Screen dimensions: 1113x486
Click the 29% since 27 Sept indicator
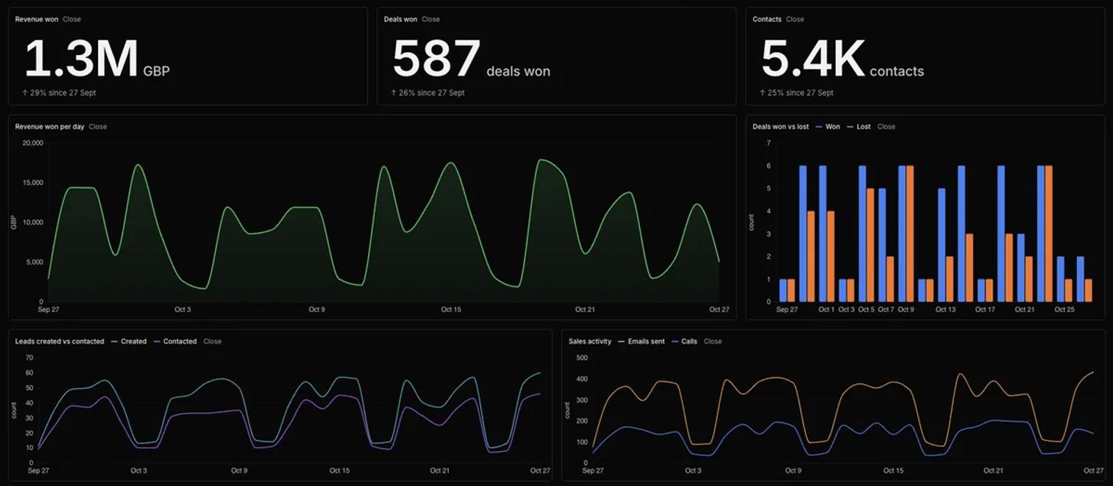[x=59, y=92]
